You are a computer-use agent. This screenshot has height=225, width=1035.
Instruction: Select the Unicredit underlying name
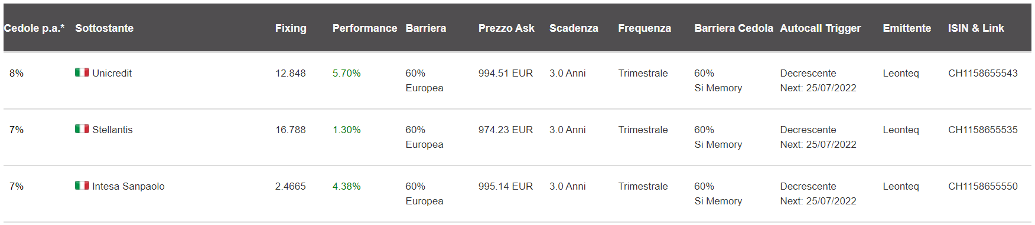(112, 73)
